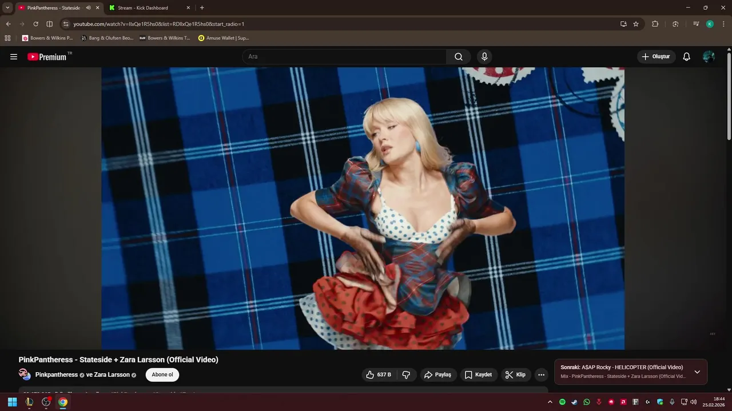Dislike the Stateside video
Image resolution: width=732 pixels, height=411 pixels.
tap(407, 374)
